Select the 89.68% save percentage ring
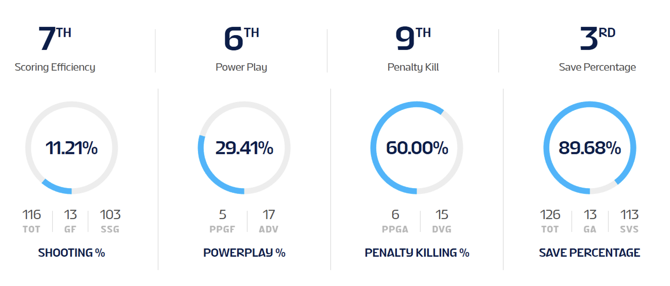670x286 pixels. pos(590,148)
